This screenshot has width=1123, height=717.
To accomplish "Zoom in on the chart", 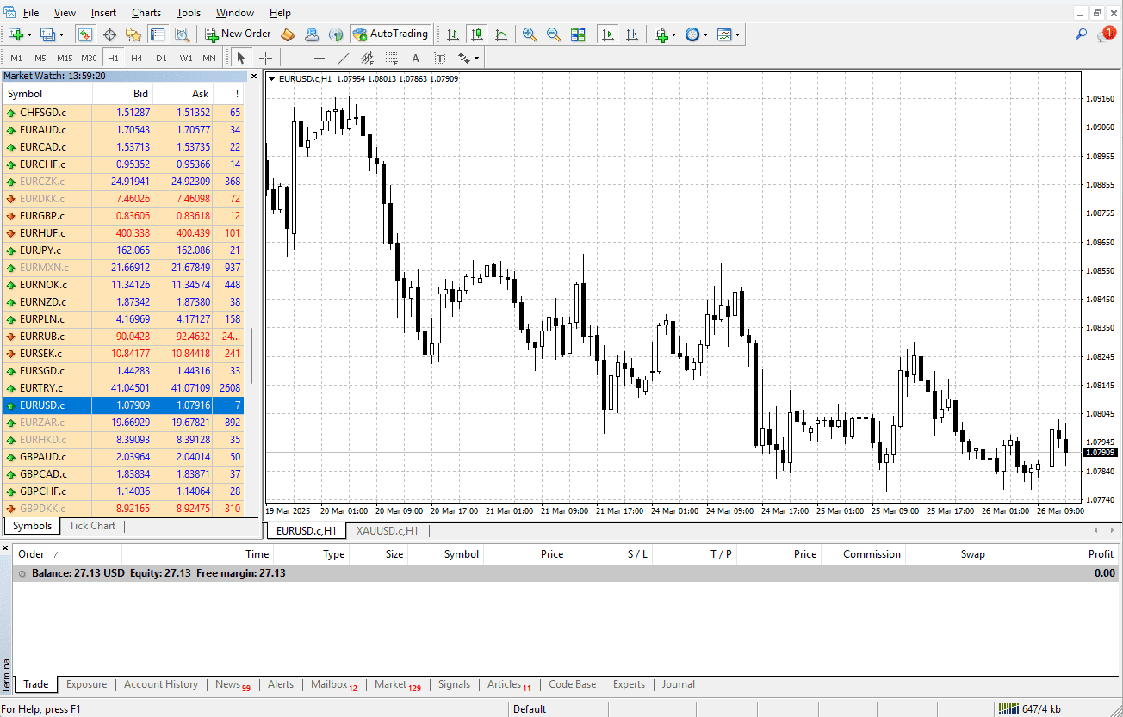I will tap(530, 34).
